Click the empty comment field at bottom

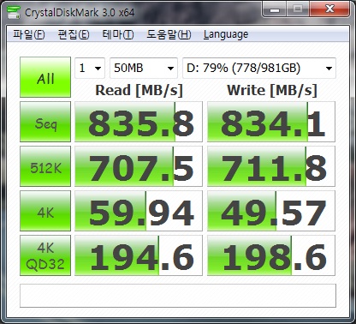[x=178, y=296]
